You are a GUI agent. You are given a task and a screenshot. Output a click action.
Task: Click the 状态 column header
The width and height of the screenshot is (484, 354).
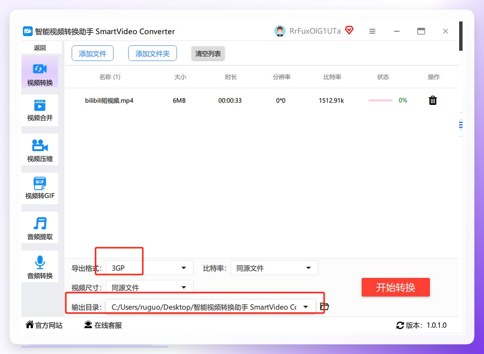383,77
